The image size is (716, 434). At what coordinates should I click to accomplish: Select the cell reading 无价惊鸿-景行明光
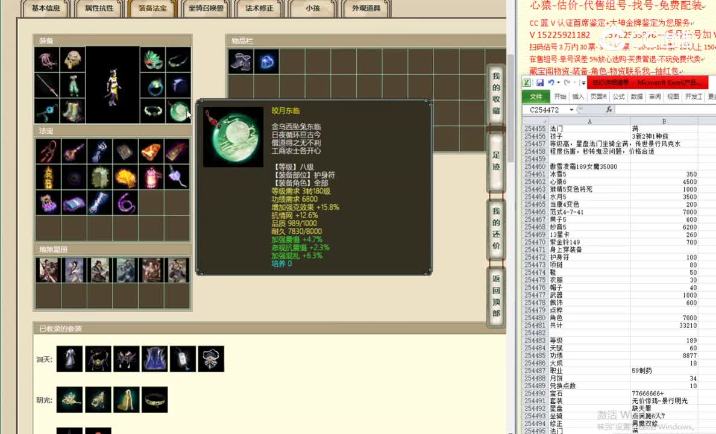pos(664,401)
